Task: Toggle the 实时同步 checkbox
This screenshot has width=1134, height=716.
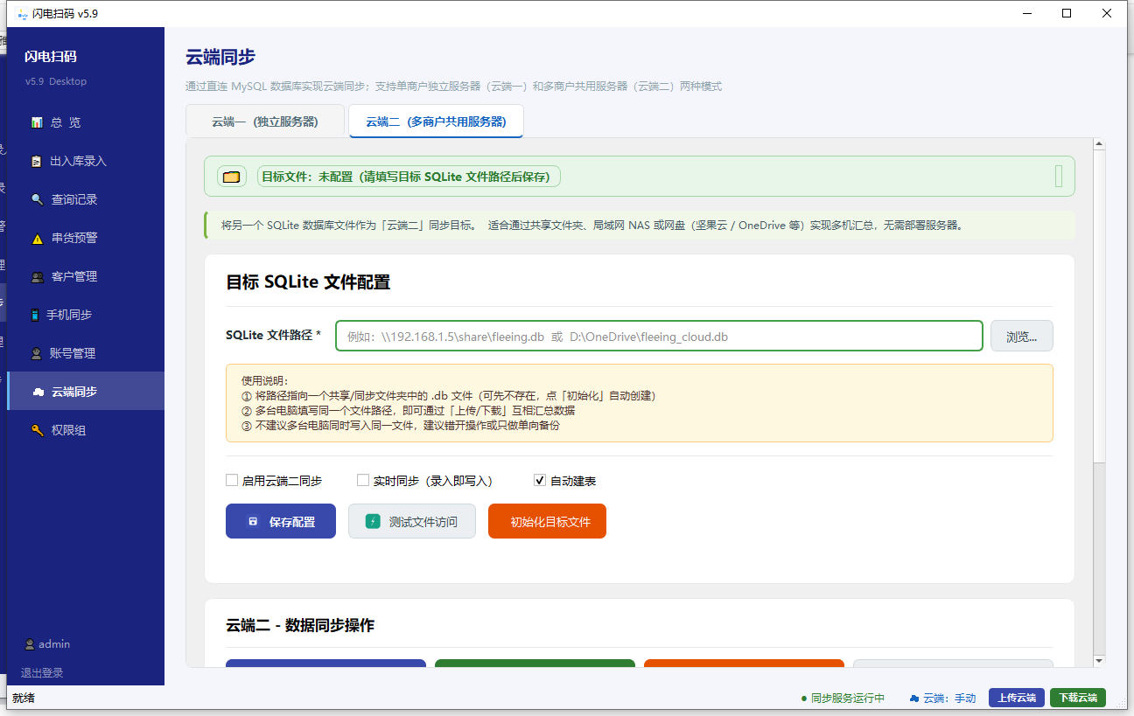Action: tap(363, 480)
